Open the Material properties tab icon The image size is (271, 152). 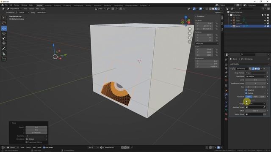(x=226, y=114)
